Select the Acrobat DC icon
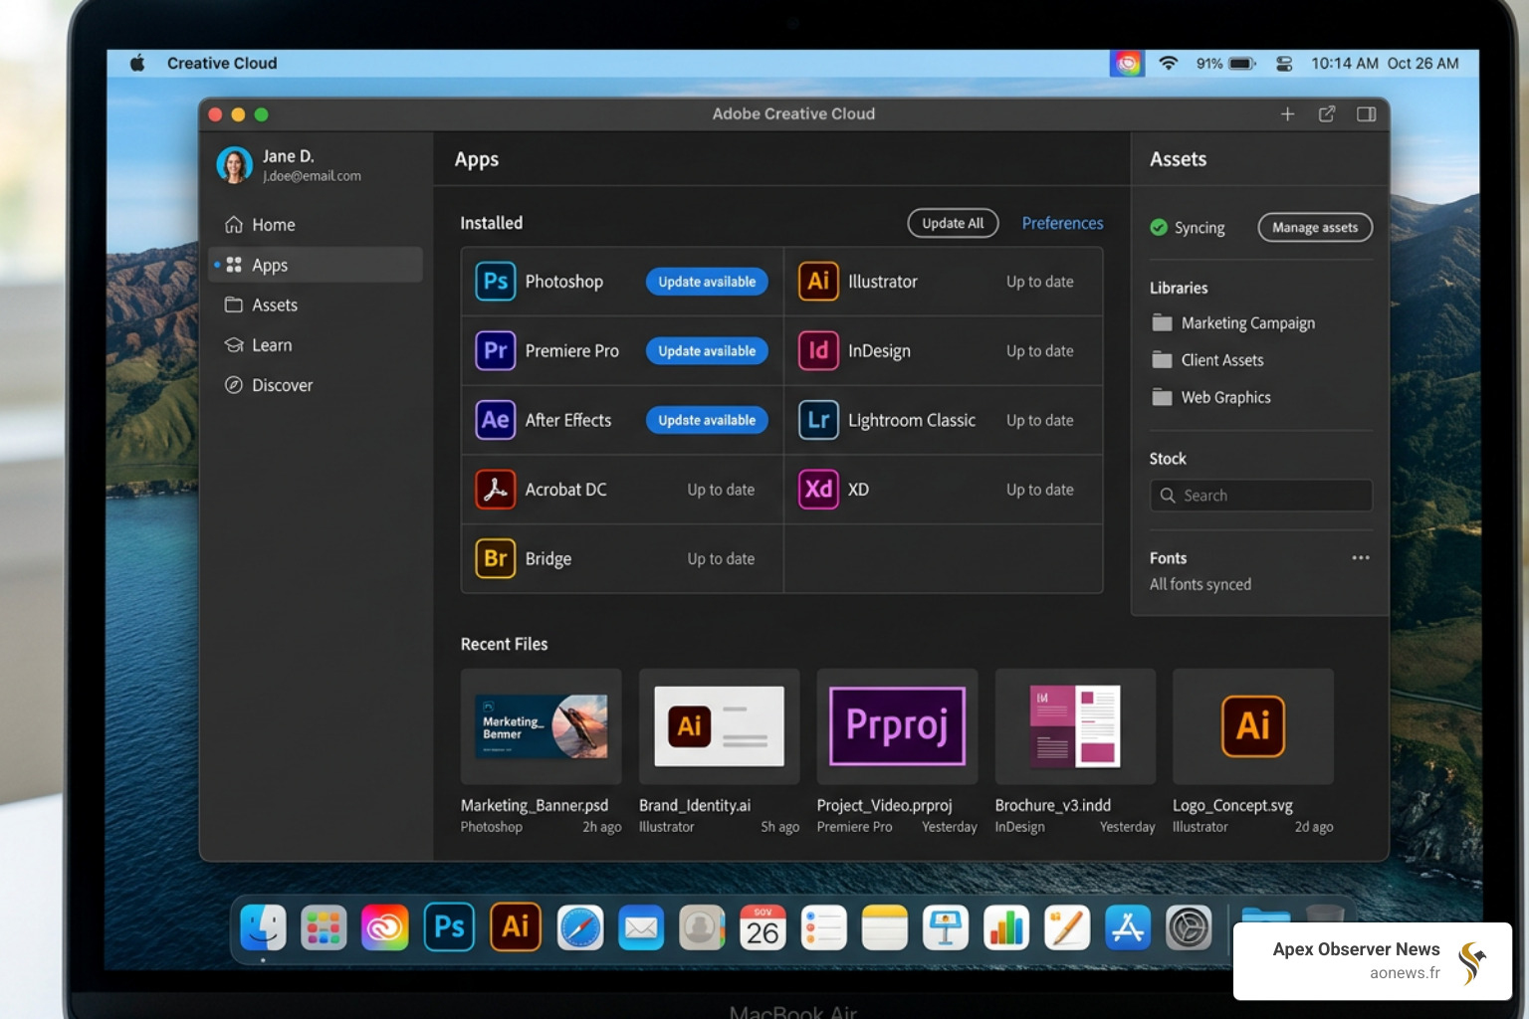The height and width of the screenshot is (1019, 1529). pos(495,490)
